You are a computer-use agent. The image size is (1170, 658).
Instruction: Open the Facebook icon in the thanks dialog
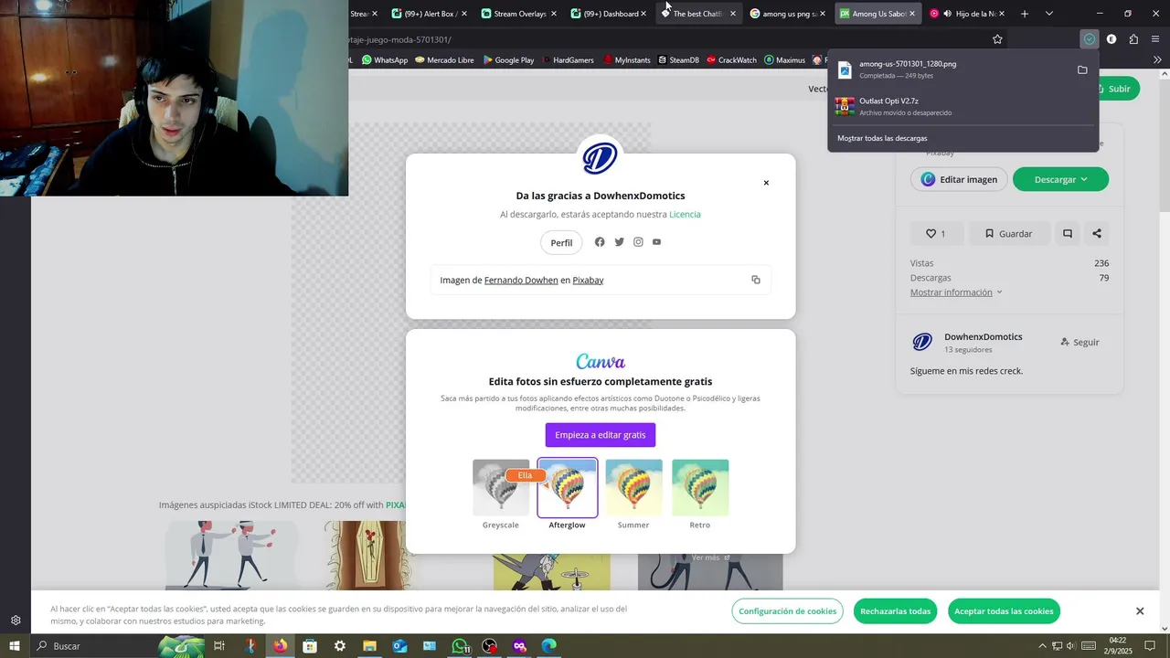[600, 242]
